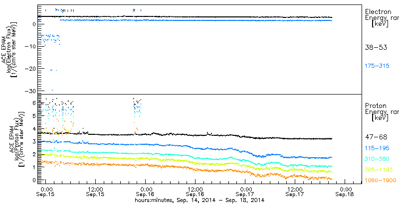Click the '0:00 Sep.16' time axis tick label
399x204 pixels.
(x=145, y=192)
